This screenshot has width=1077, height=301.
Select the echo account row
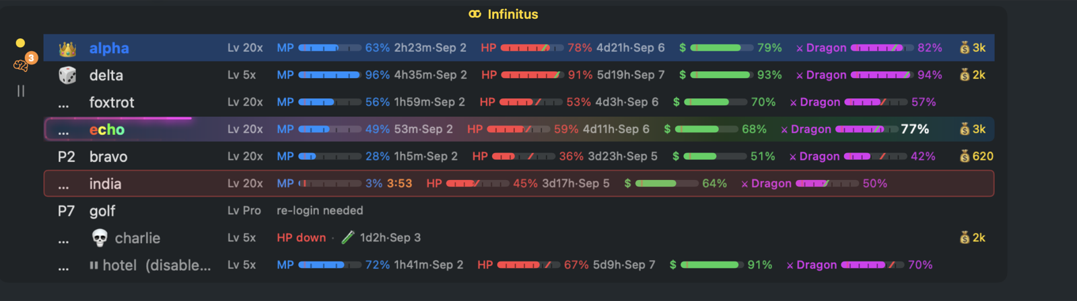click(x=519, y=129)
